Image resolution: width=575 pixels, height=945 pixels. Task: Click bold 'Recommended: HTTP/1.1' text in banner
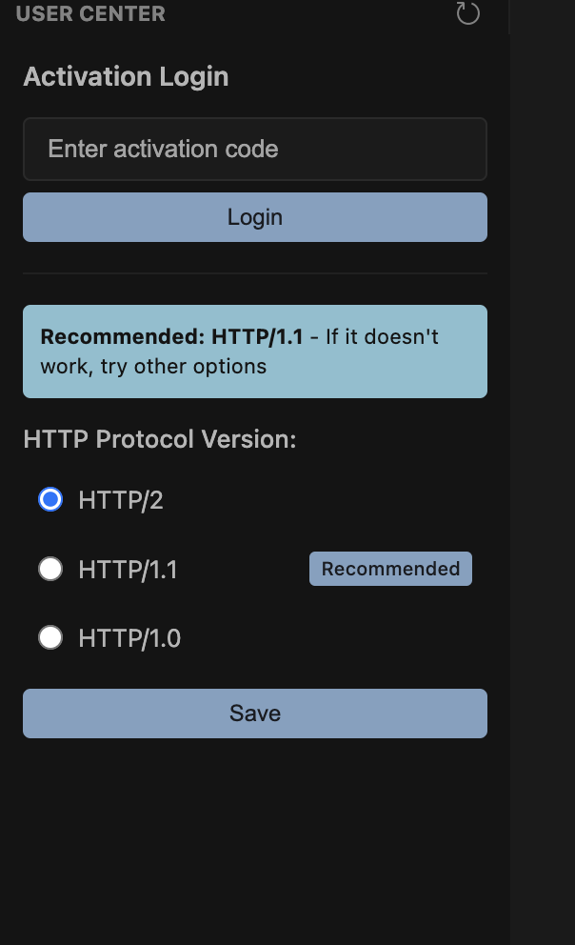(x=171, y=337)
